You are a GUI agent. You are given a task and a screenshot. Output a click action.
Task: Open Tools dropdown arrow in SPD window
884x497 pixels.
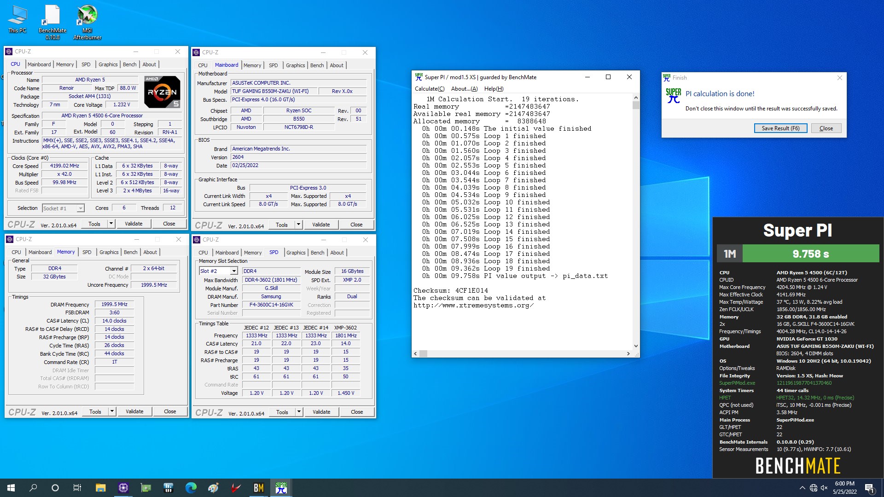point(299,412)
